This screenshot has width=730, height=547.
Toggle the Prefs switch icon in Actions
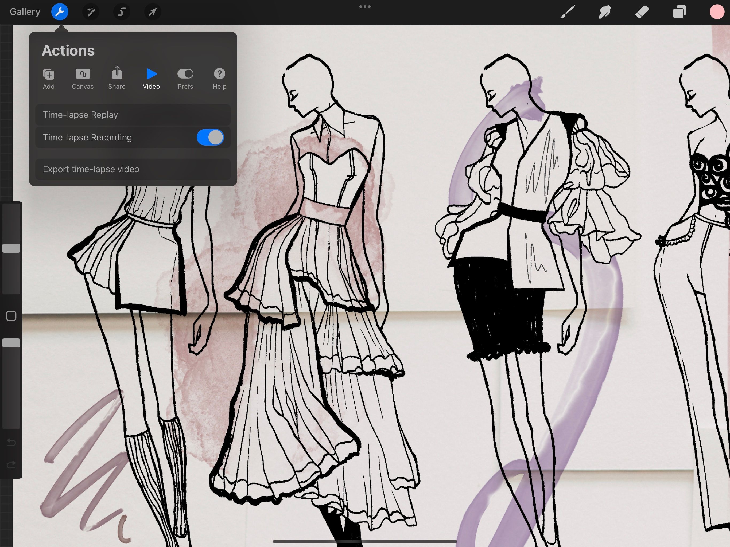pos(185,74)
